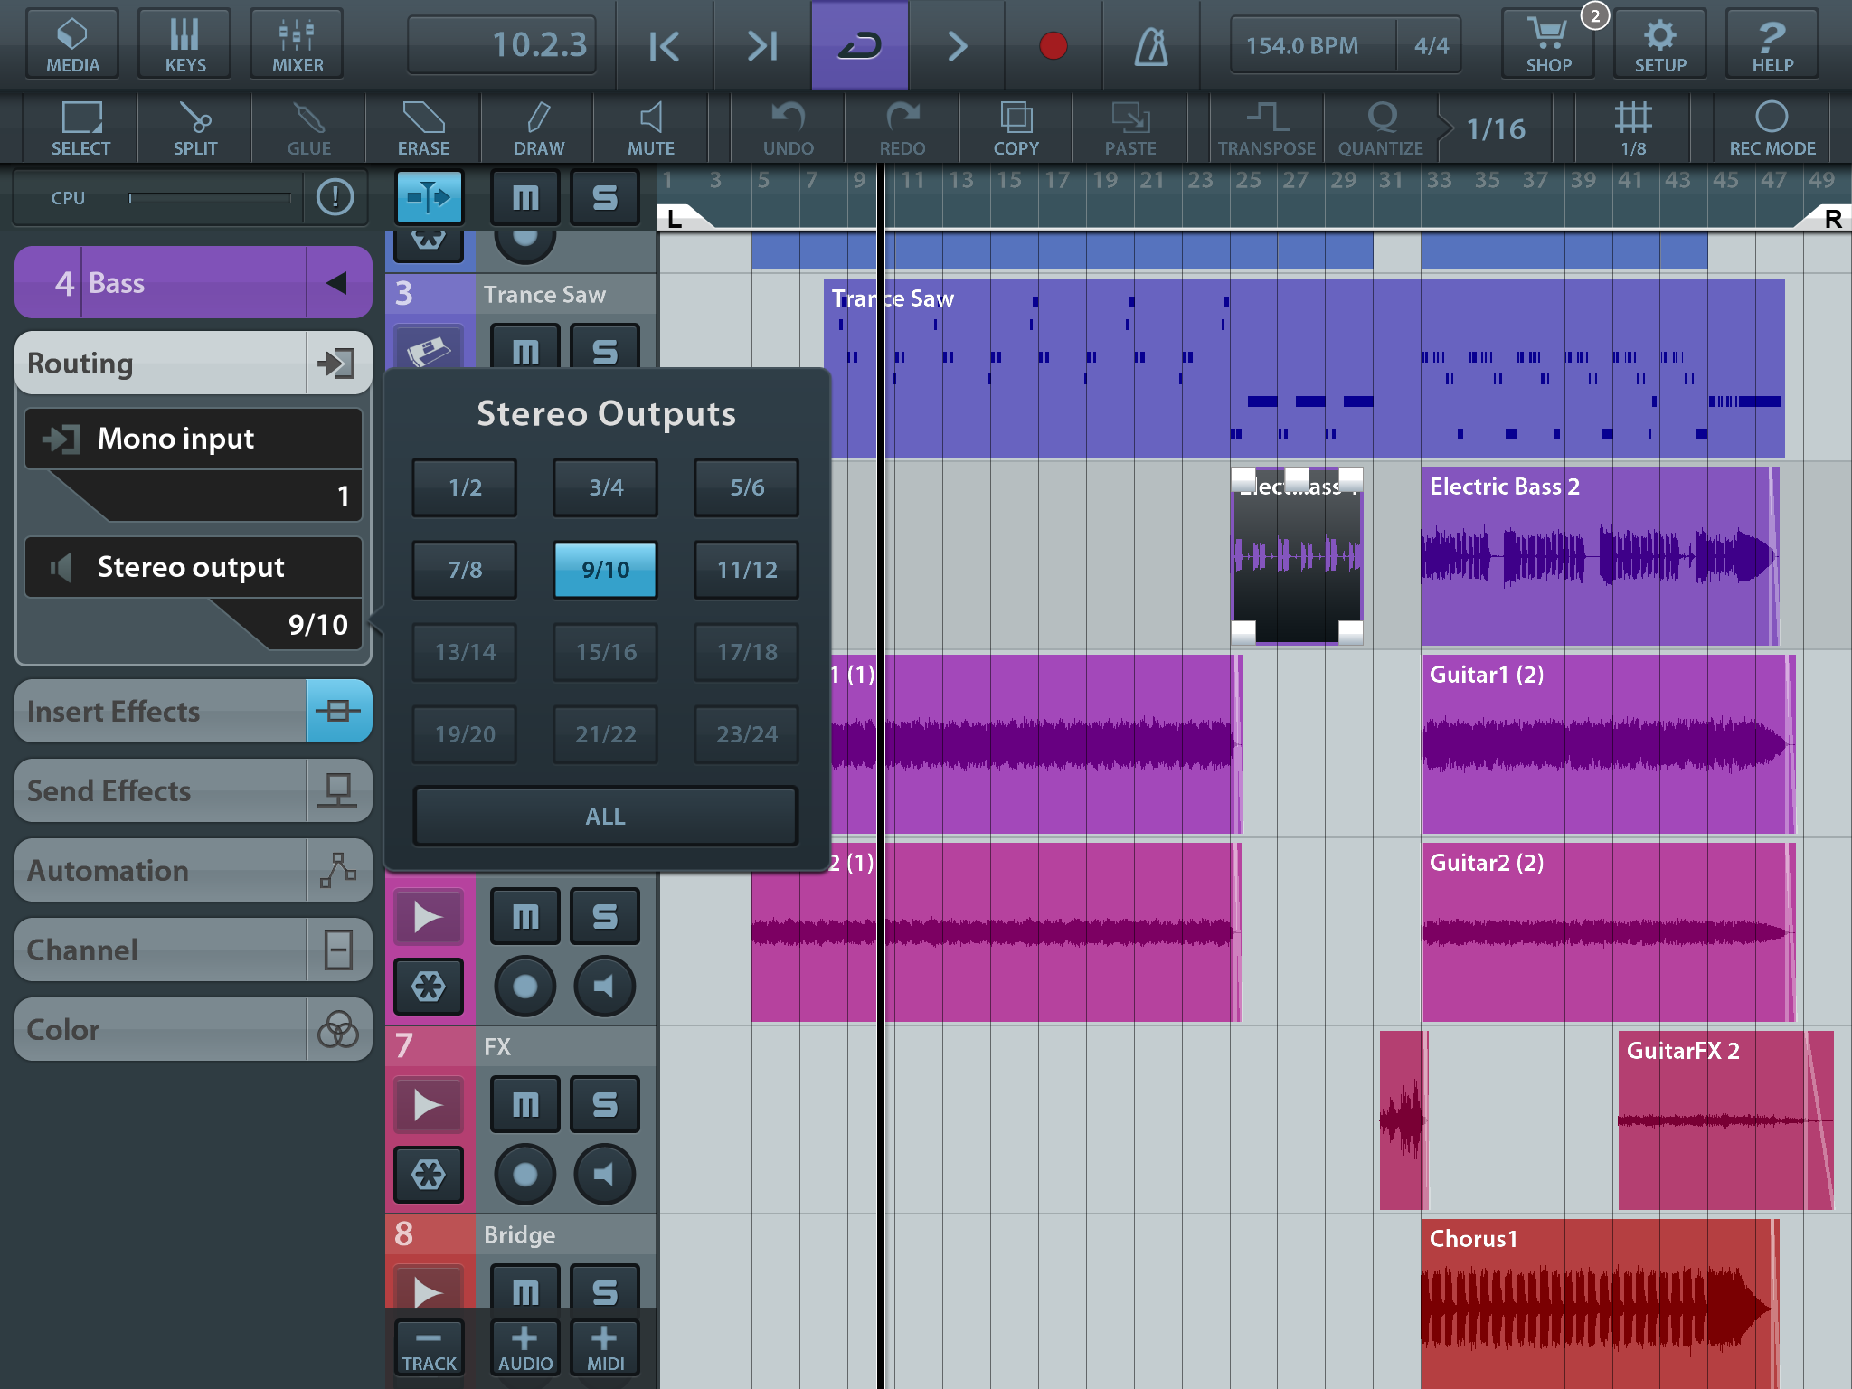This screenshot has height=1389, width=1852.
Task: Open the HELP panel
Action: pyautogui.click(x=1772, y=44)
